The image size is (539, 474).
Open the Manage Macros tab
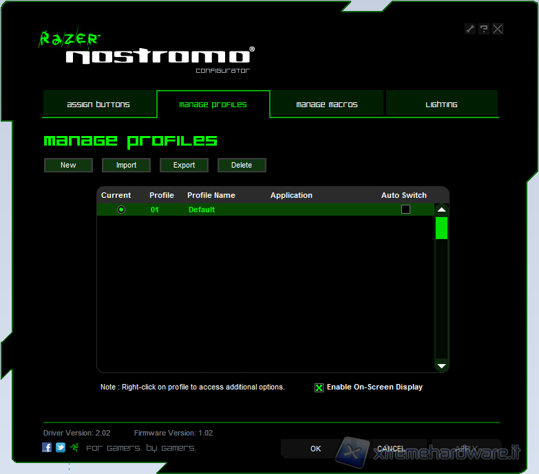[327, 104]
